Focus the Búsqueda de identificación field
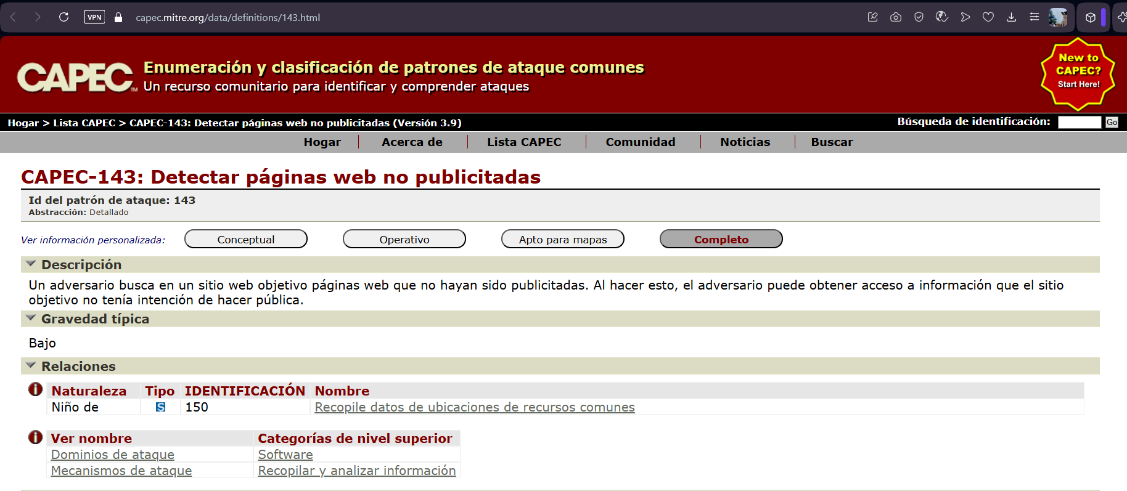 (x=1079, y=122)
